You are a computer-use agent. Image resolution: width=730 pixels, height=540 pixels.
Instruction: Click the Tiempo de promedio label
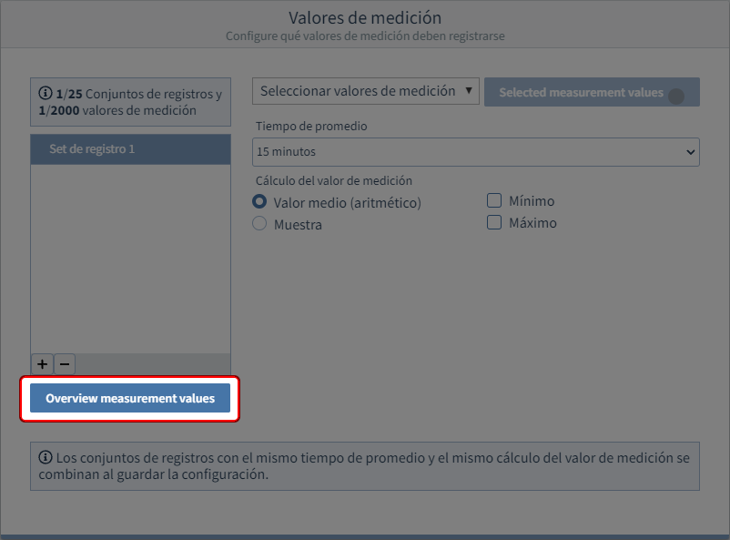click(311, 127)
